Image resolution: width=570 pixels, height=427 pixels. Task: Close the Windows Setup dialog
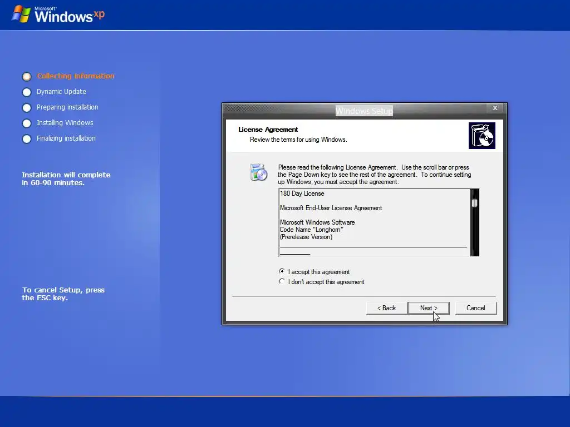click(495, 108)
